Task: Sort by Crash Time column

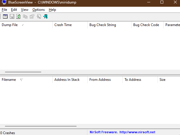Action: coord(70,25)
